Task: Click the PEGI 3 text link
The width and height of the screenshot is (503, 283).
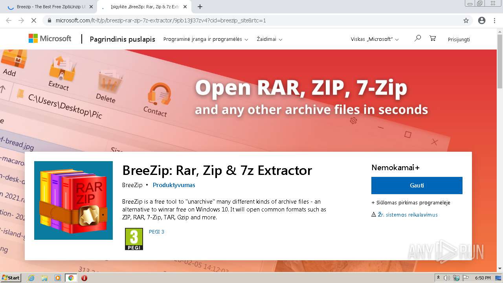Action: [156, 232]
